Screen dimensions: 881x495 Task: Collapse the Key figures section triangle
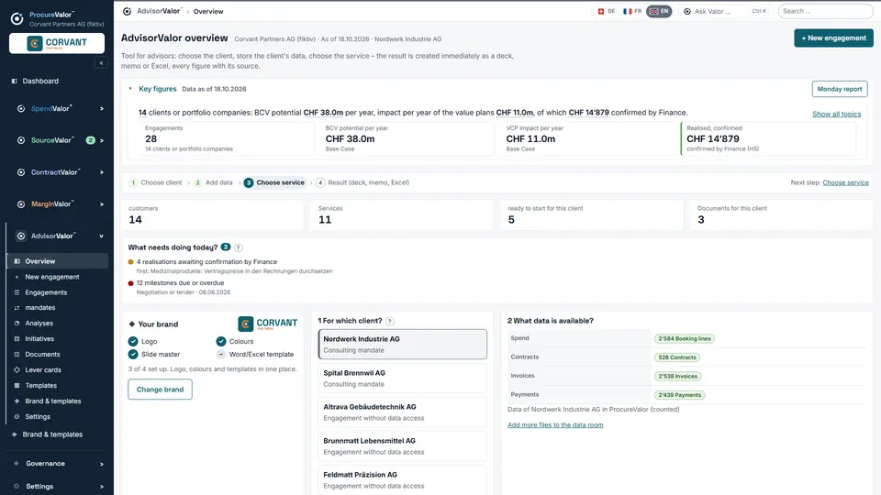click(x=130, y=89)
